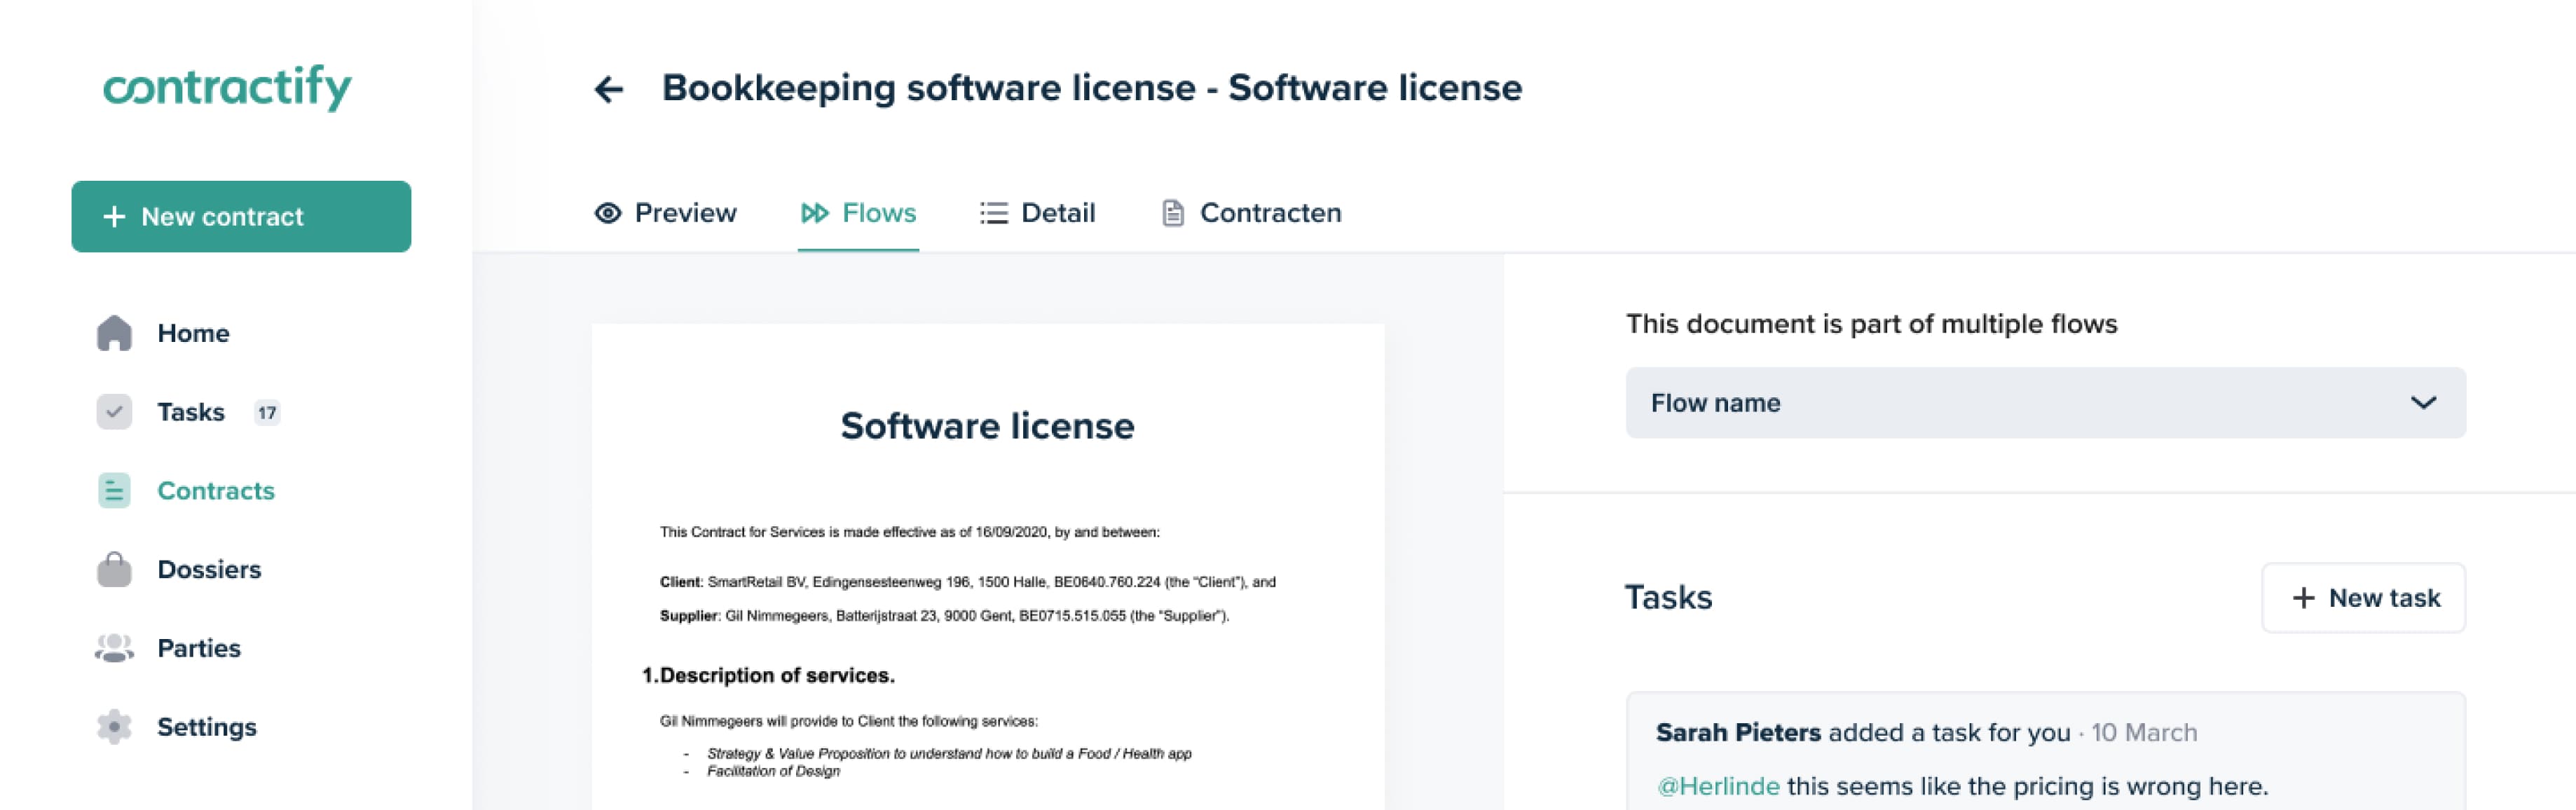2576x810 pixels.
Task: Add a New task
Action: (2364, 598)
